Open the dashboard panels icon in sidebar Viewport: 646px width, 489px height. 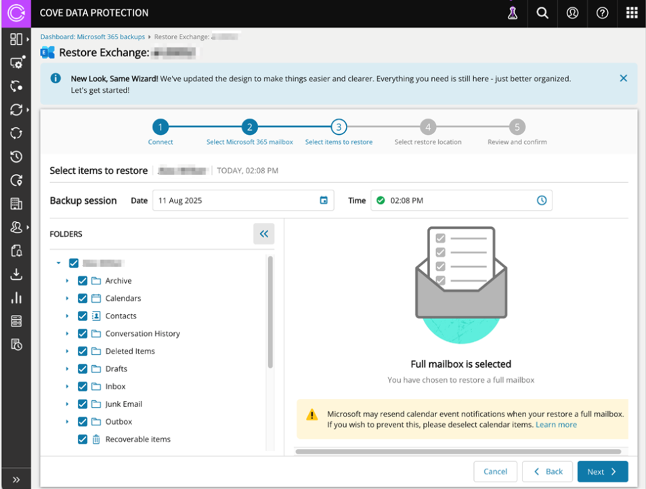[16, 39]
